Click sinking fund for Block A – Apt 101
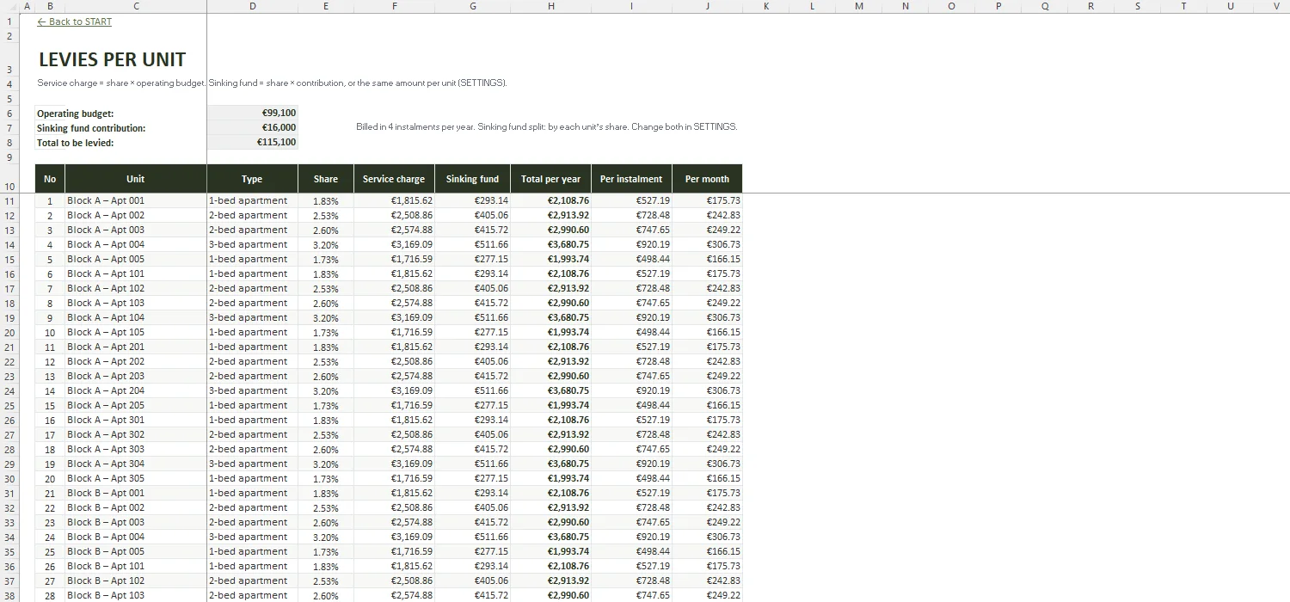The height and width of the screenshot is (602, 1290). 472,273
